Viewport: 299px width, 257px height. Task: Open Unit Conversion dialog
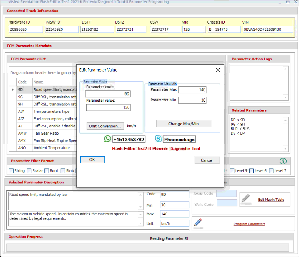pyautogui.click(x=105, y=126)
